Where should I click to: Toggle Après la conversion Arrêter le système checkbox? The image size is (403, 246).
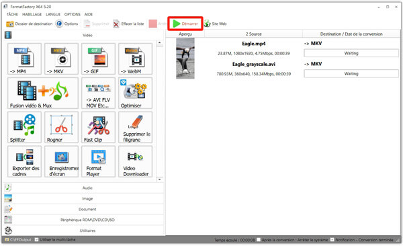point(259,239)
